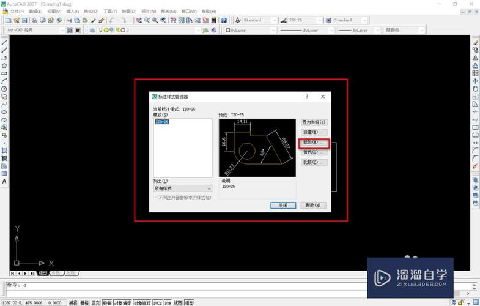Click 比较(C)... button in dialog
The image size is (480, 306).
pos(314,162)
